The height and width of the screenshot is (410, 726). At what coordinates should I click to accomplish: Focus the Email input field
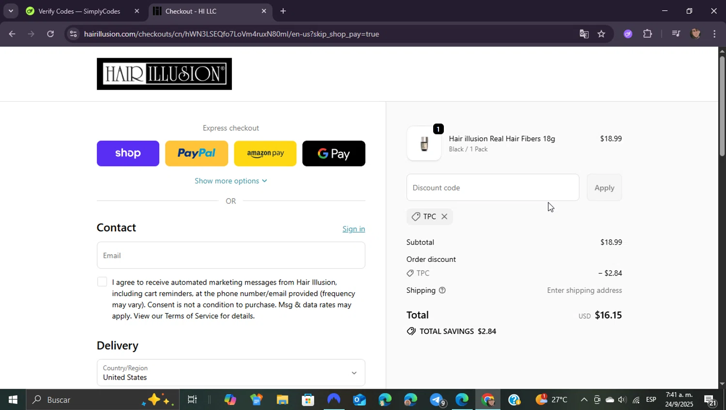click(231, 255)
